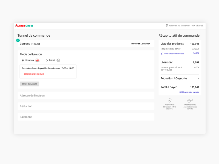219x164 pixels.
Task: Click the Auchan:Direct logo
Action: 24,25
